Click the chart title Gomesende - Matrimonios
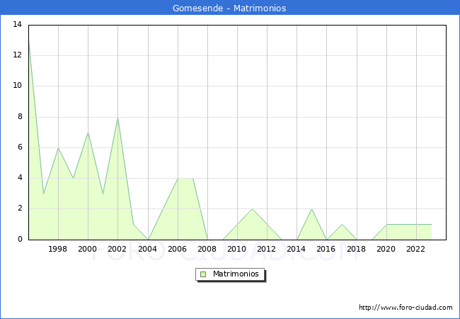The width and height of the screenshot is (460, 319). pos(229,9)
